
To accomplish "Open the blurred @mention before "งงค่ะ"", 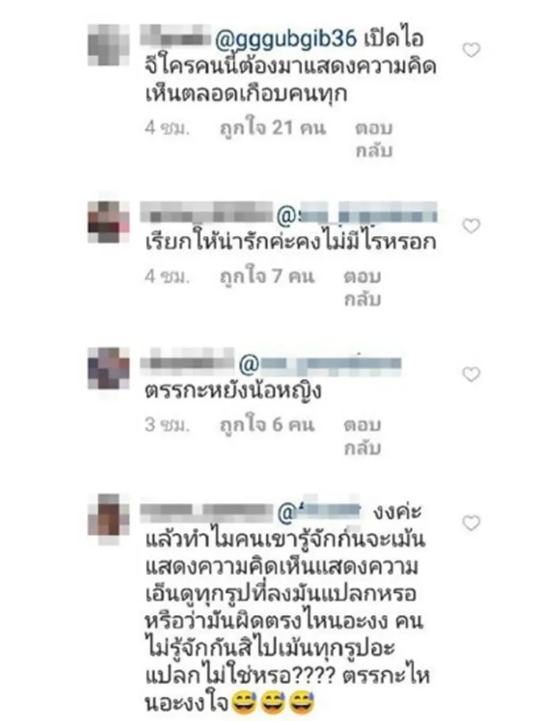I will (x=319, y=512).
